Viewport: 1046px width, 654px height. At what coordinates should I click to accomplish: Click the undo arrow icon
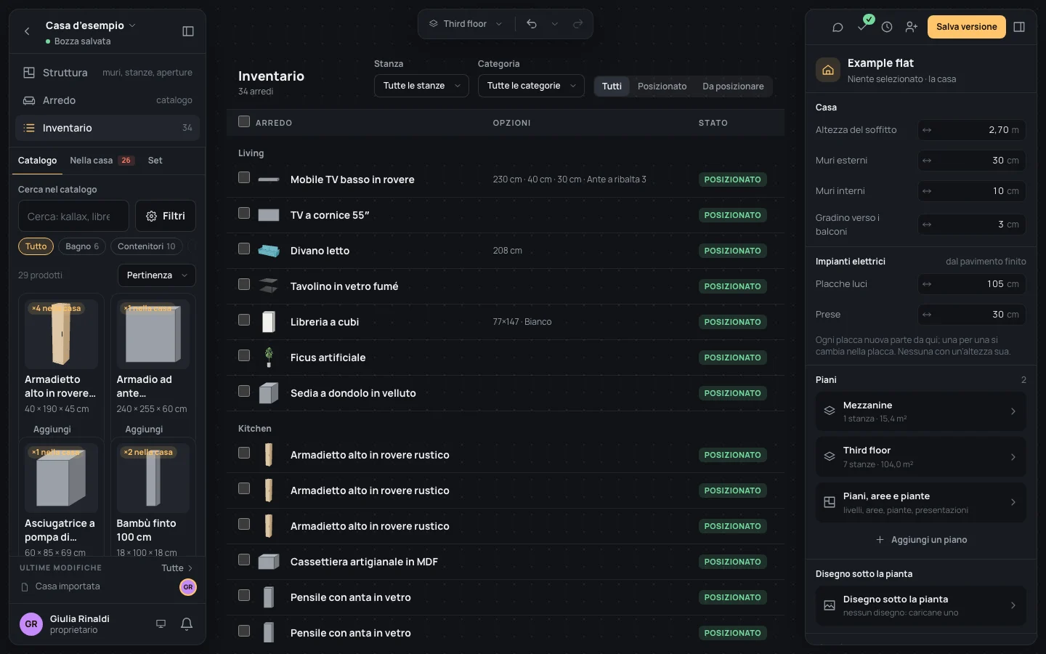(532, 24)
